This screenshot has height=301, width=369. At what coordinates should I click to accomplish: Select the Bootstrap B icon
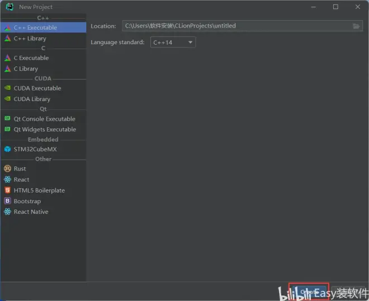(x=7, y=201)
